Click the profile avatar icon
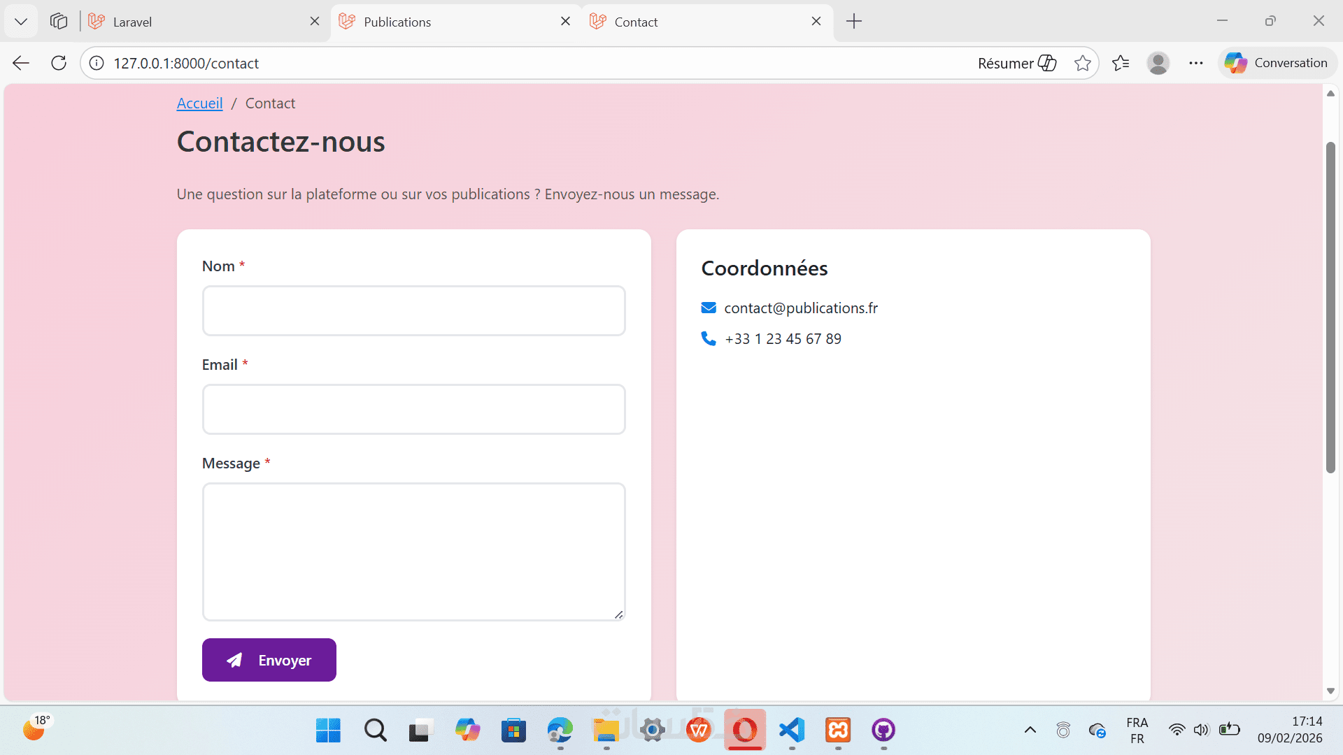Screen dimensions: 1343x755 pos(1158,63)
